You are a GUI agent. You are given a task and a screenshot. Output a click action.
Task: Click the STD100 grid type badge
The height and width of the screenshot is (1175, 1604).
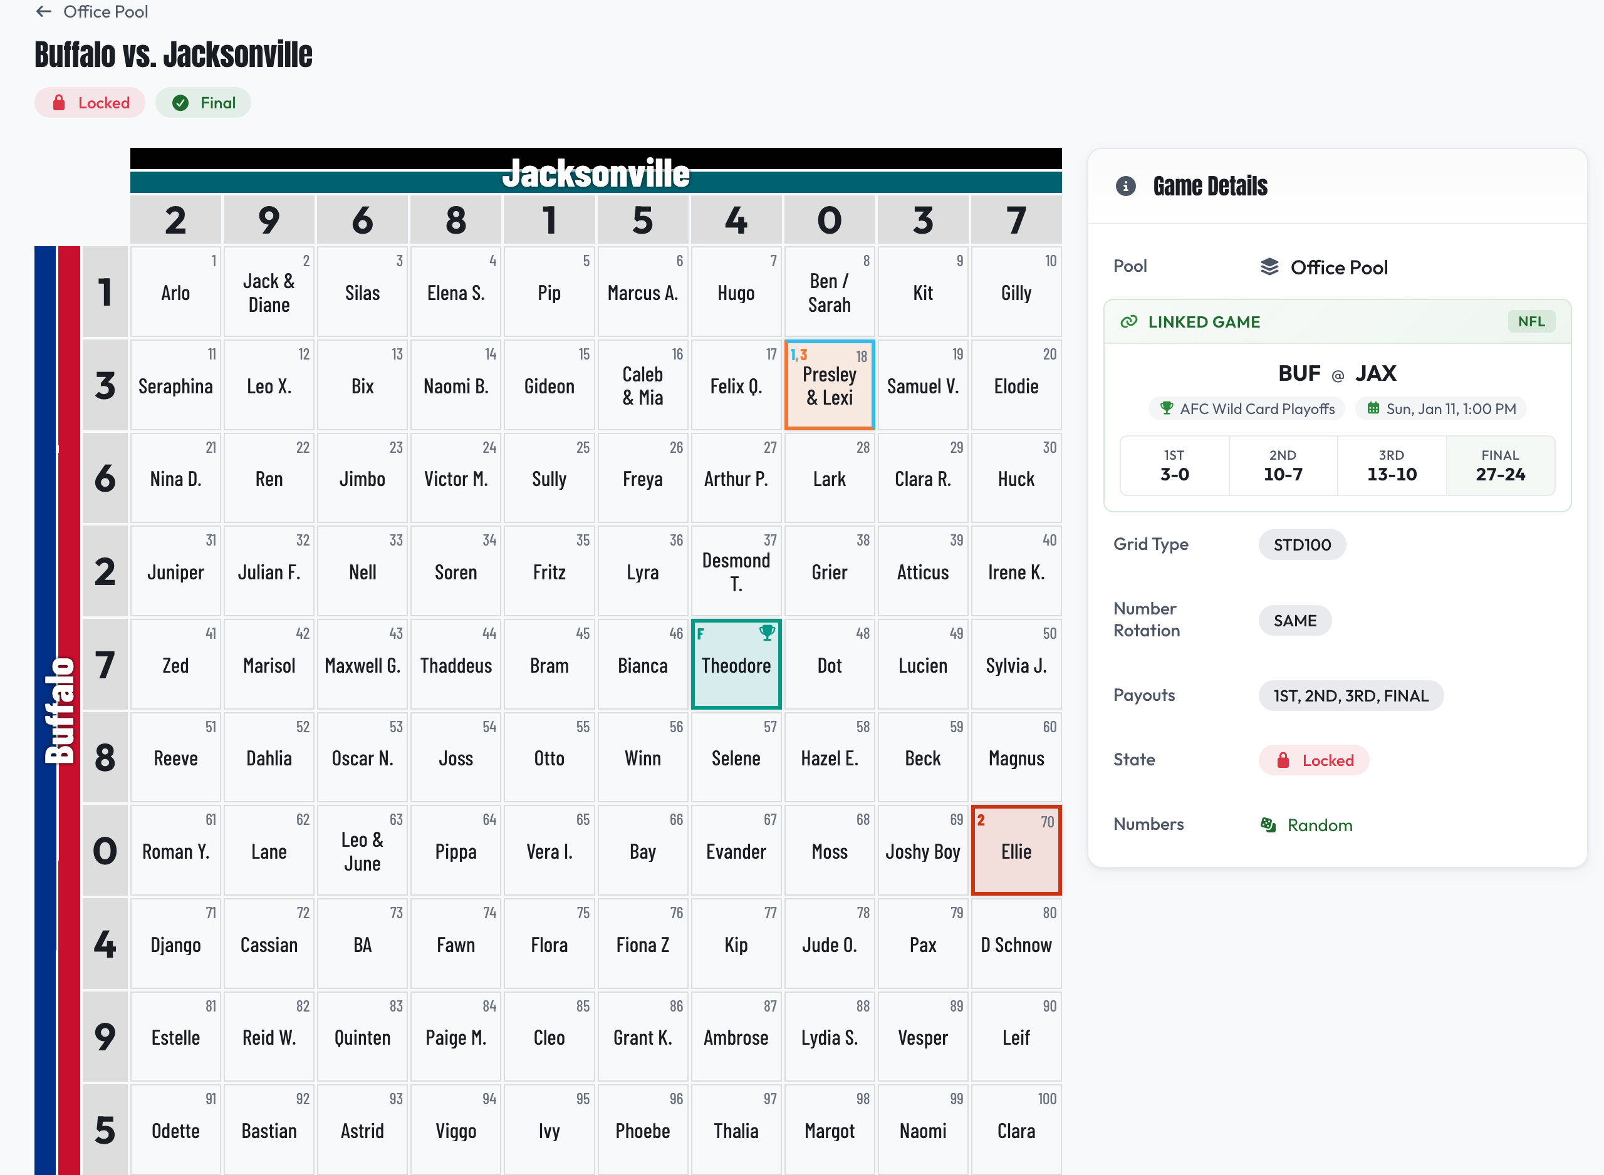(x=1302, y=544)
